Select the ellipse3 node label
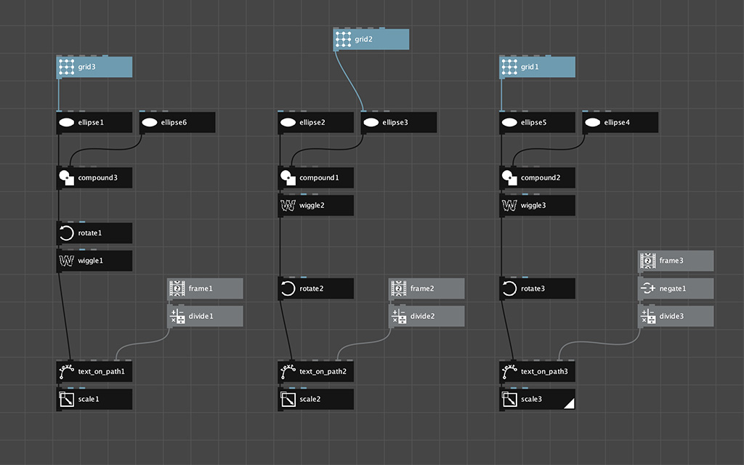744x465 pixels. coord(395,122)
